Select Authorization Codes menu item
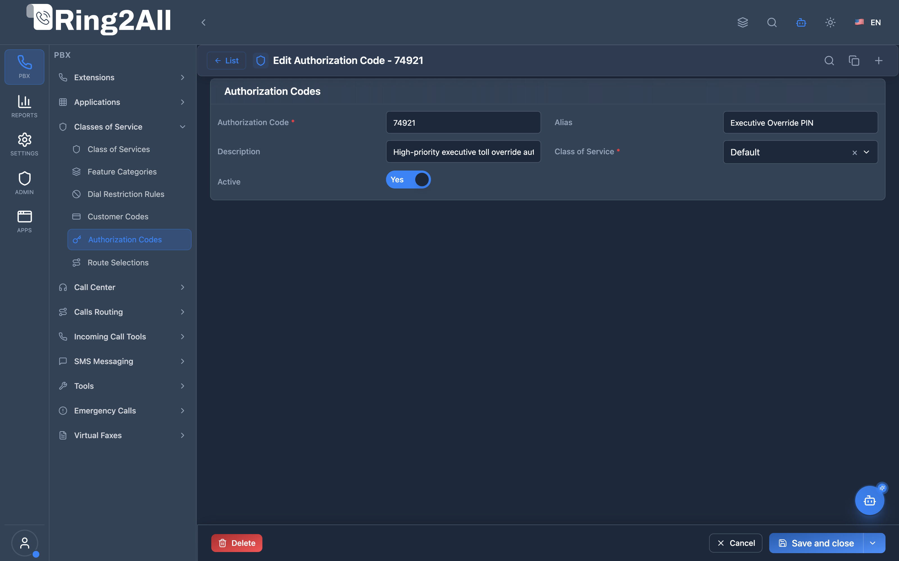The width and height of the screenshot is (899, 561). pyautogui.click(x=129, y=240)
